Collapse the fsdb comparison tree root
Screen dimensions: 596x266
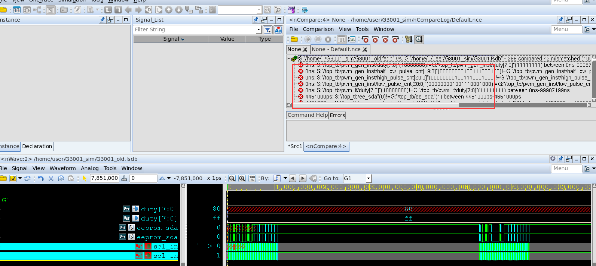coord(288,59)
